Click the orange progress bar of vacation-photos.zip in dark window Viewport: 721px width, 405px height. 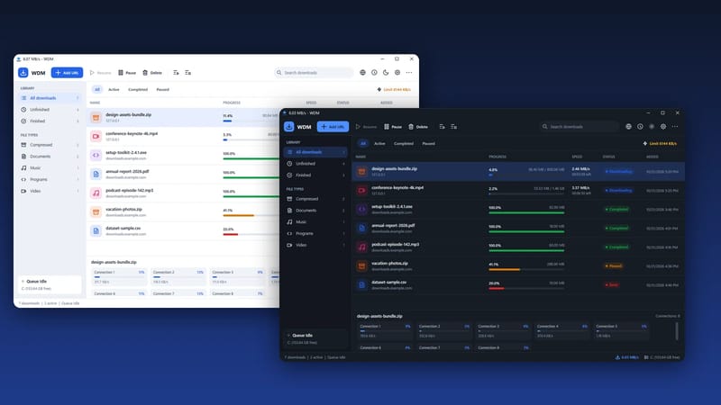tap(505, 269)
